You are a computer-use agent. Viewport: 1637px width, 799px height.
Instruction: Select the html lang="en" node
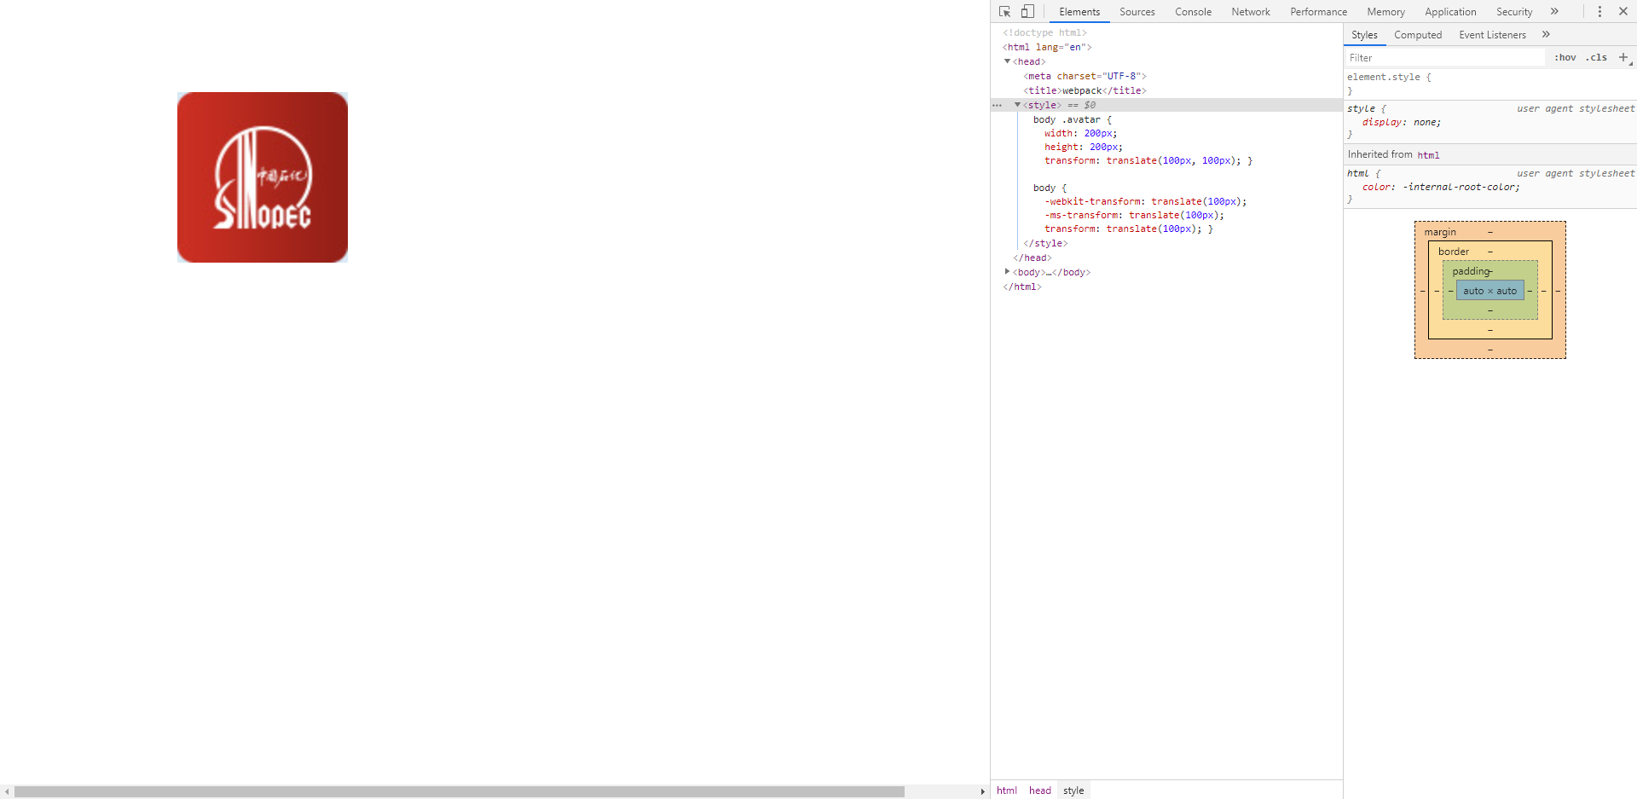pos(1047,48)
